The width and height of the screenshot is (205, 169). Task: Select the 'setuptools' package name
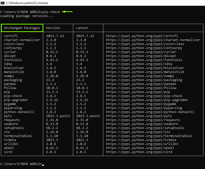tap(14, 128)
